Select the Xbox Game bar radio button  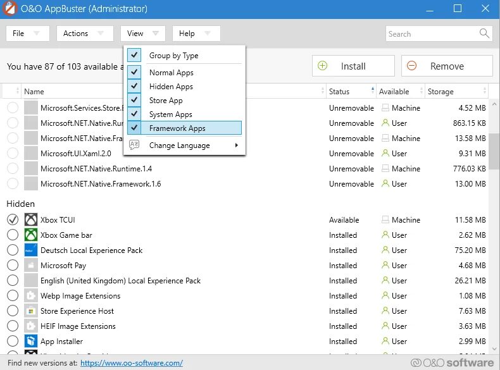coord(13,235)
